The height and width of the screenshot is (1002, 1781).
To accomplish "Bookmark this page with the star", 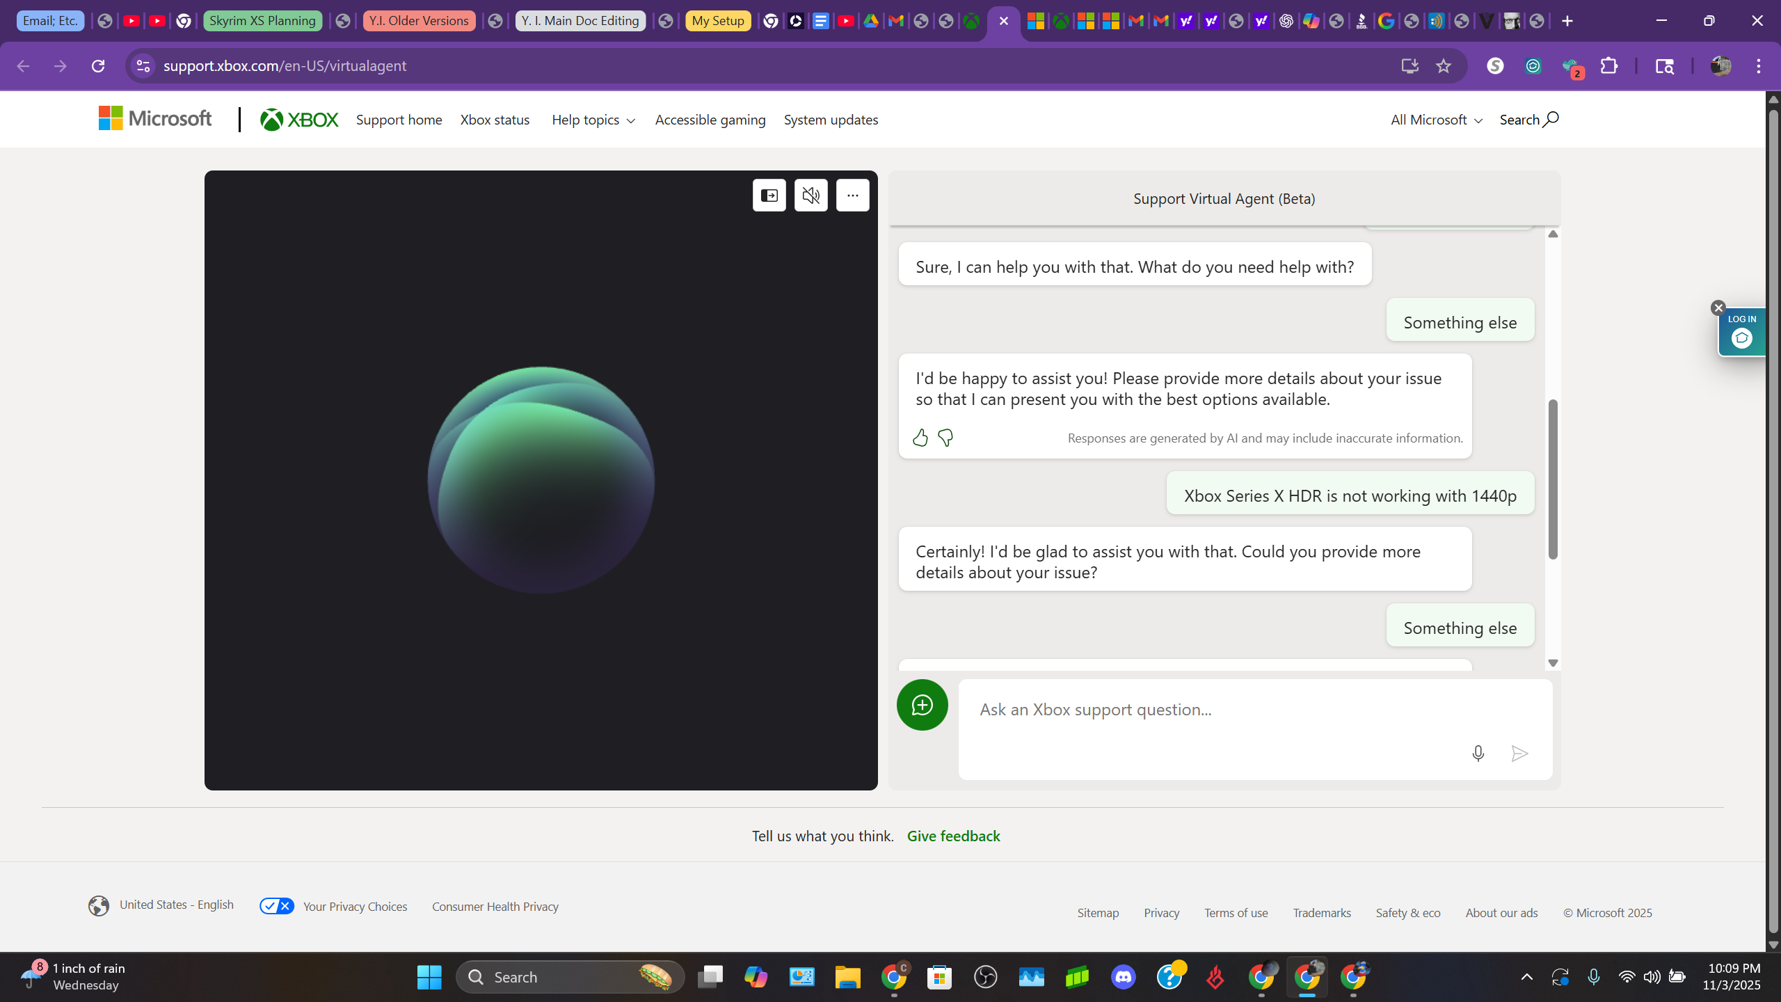I will [1444, 66].
